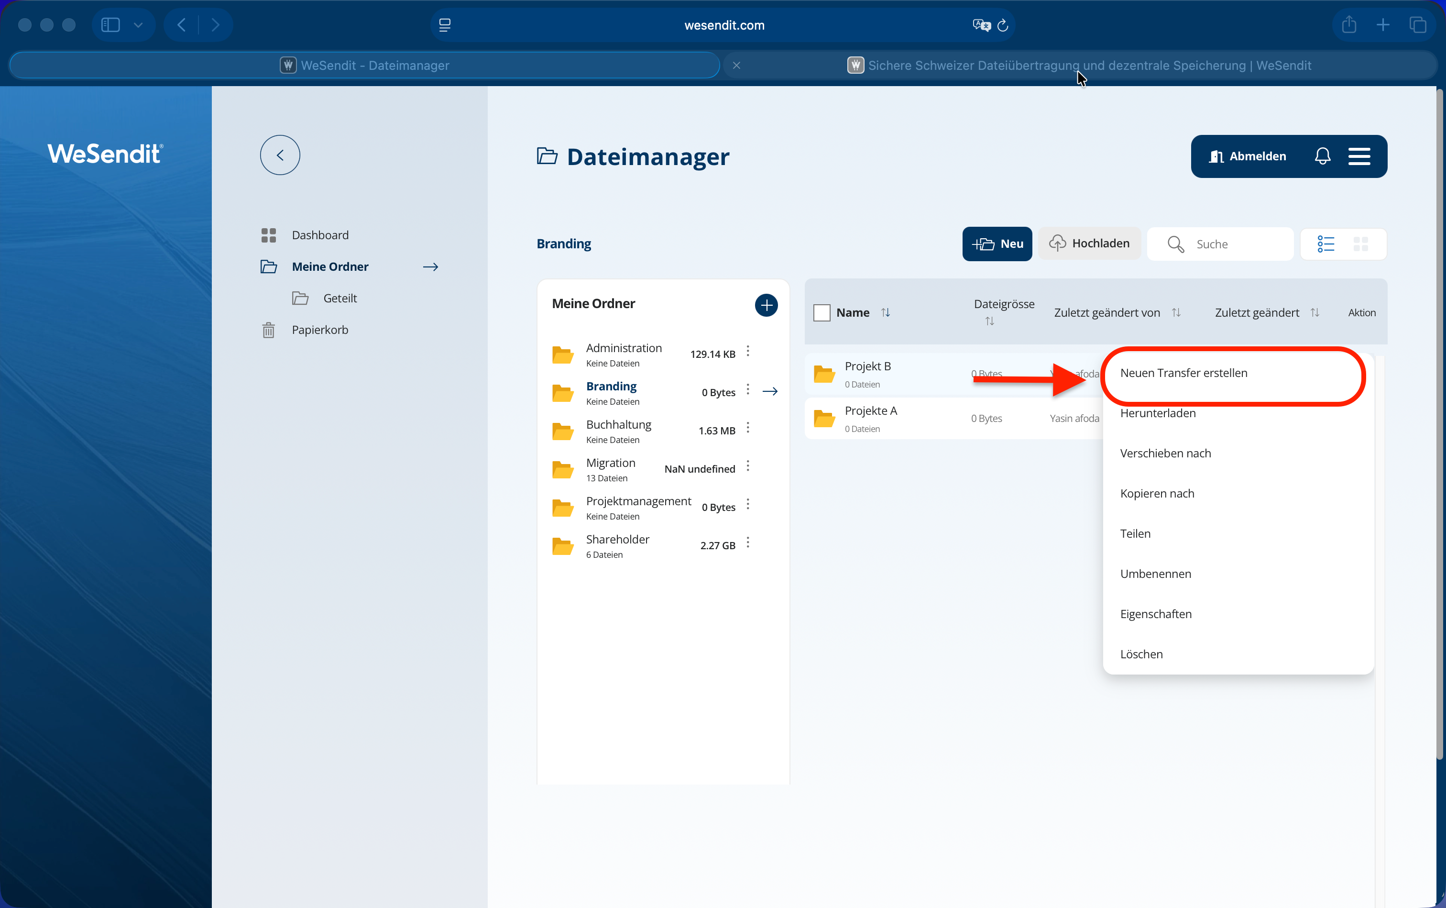Screen dimensions: 1446x908
Task: Tick the select-all checkbox beside Name
Action: [821, 313]
